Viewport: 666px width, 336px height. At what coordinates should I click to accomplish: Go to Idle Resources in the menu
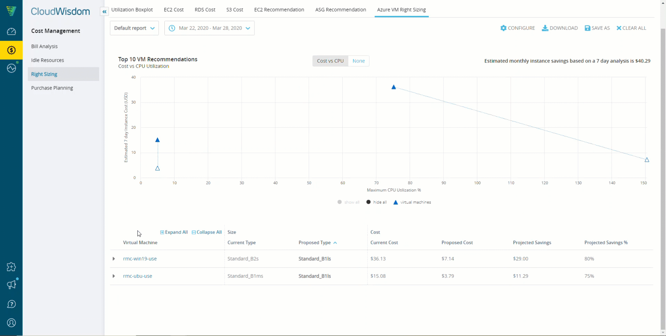click(48, 60)
